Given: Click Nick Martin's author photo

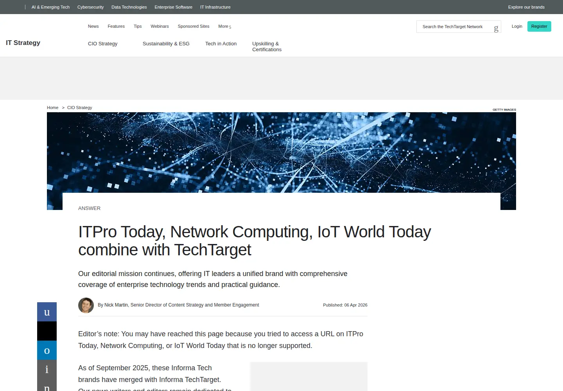Looking at the screenshot, I should click(x=86, y=305).
